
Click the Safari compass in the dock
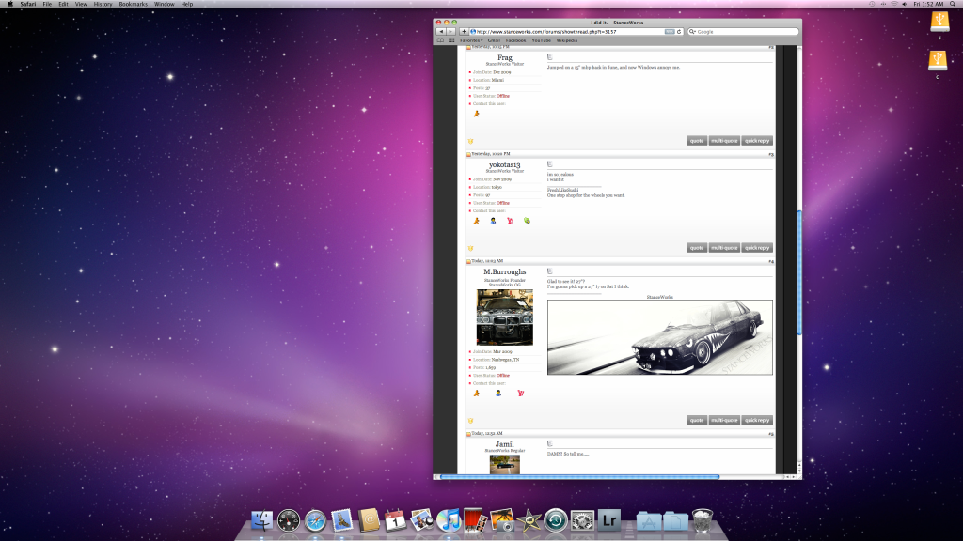click(315, 520)
